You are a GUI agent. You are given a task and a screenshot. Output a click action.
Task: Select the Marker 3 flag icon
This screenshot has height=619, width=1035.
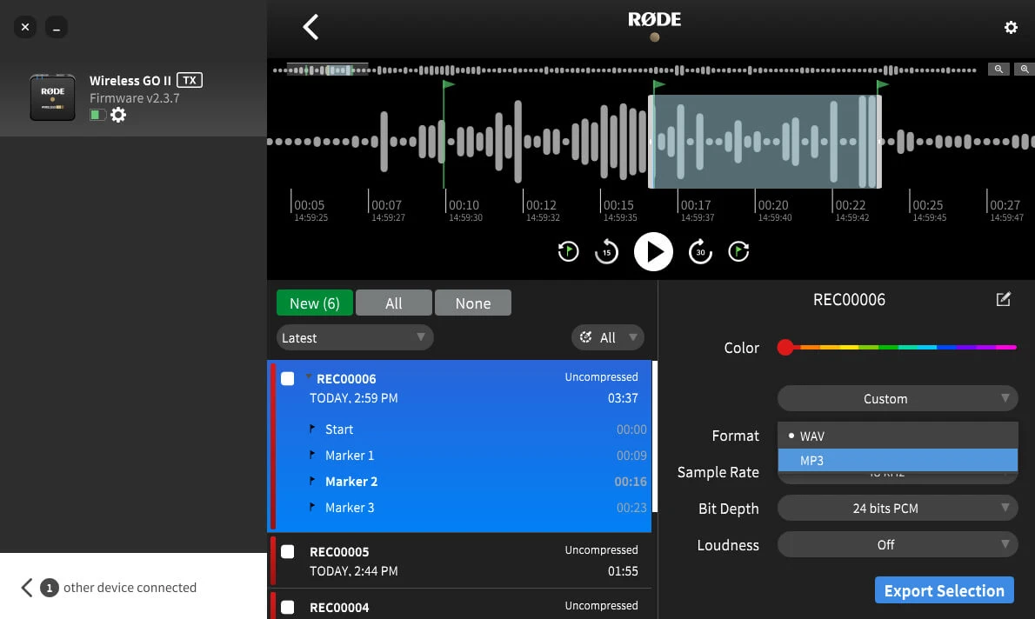(x=312, y=507)
